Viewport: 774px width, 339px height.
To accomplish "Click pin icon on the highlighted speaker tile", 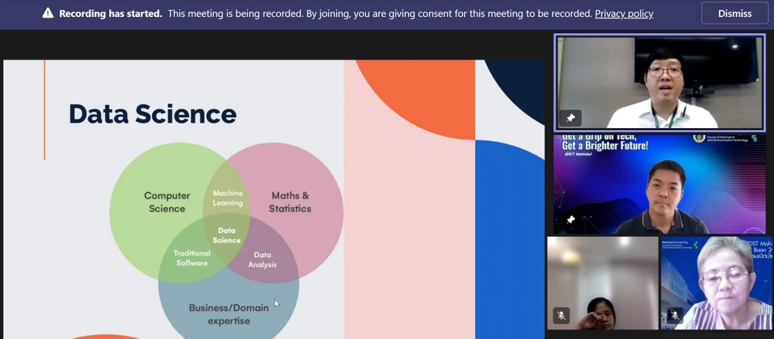I will [x=570, y=119].
